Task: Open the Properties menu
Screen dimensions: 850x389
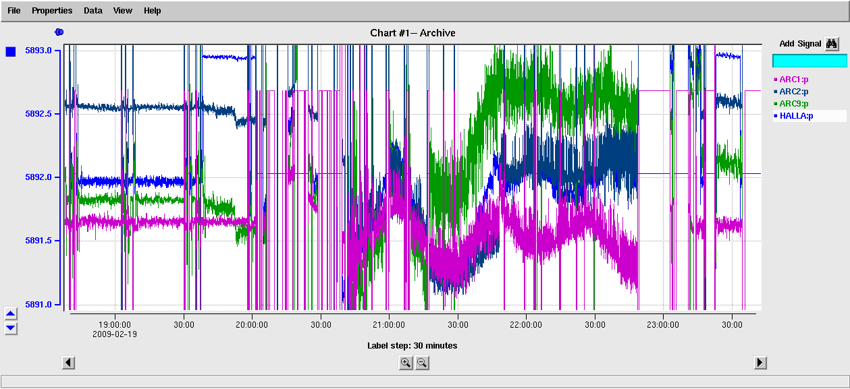Action: (52, 11)
